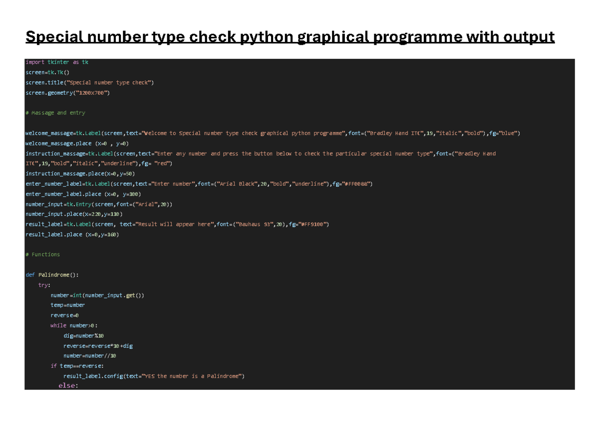
Task: Click the line "if temp==reverse:"
Action: (x=77, y=366)
